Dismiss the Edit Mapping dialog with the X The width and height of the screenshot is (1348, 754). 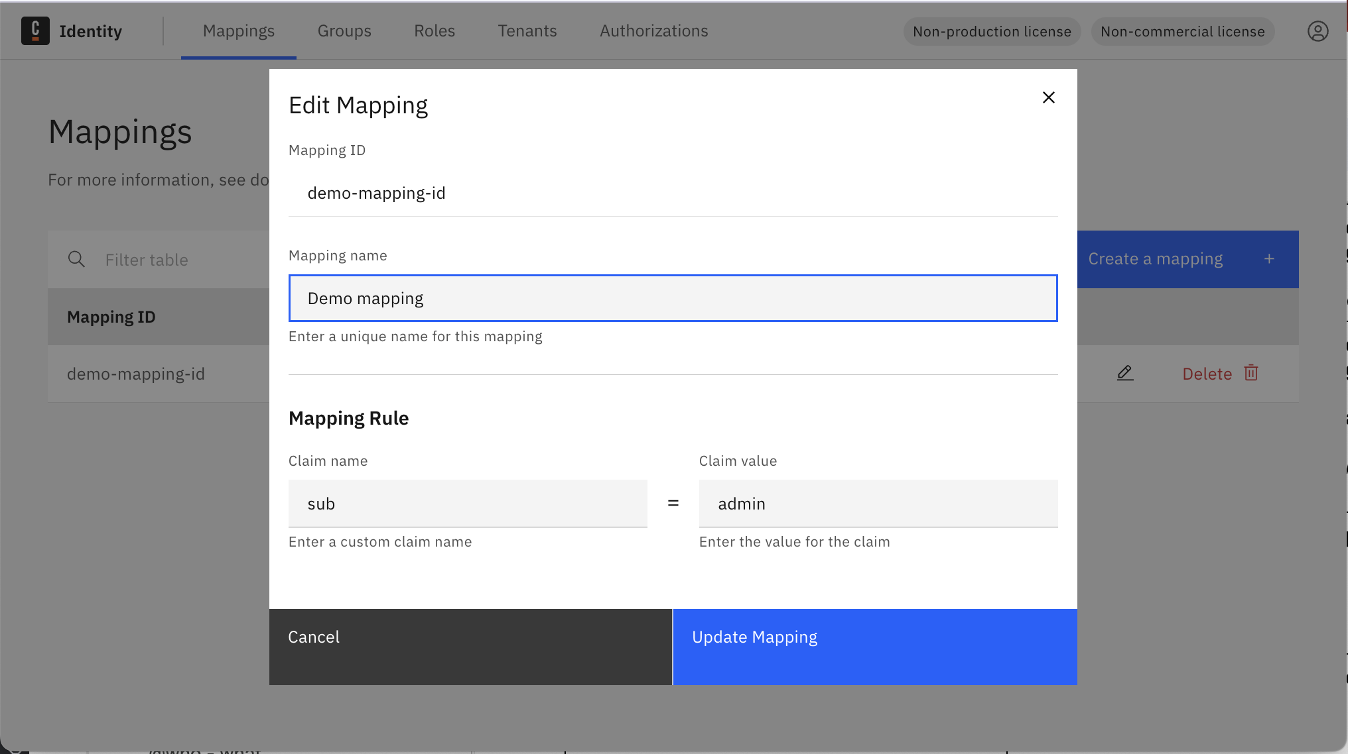[x=1048, y=97]
